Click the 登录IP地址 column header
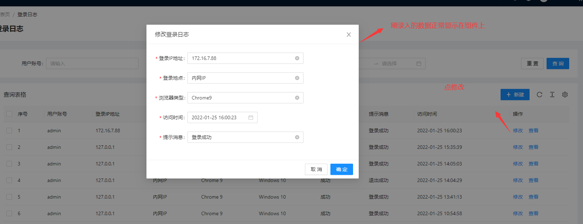This screenshot has height=224, width=583. (x=108, y=114)
